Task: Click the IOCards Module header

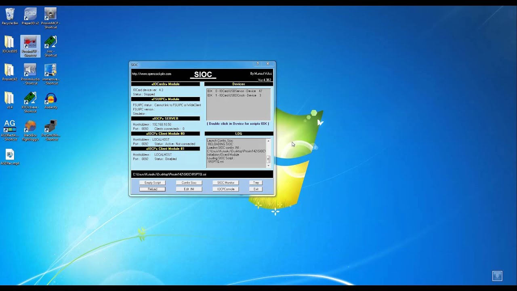Action: (165, 84)
